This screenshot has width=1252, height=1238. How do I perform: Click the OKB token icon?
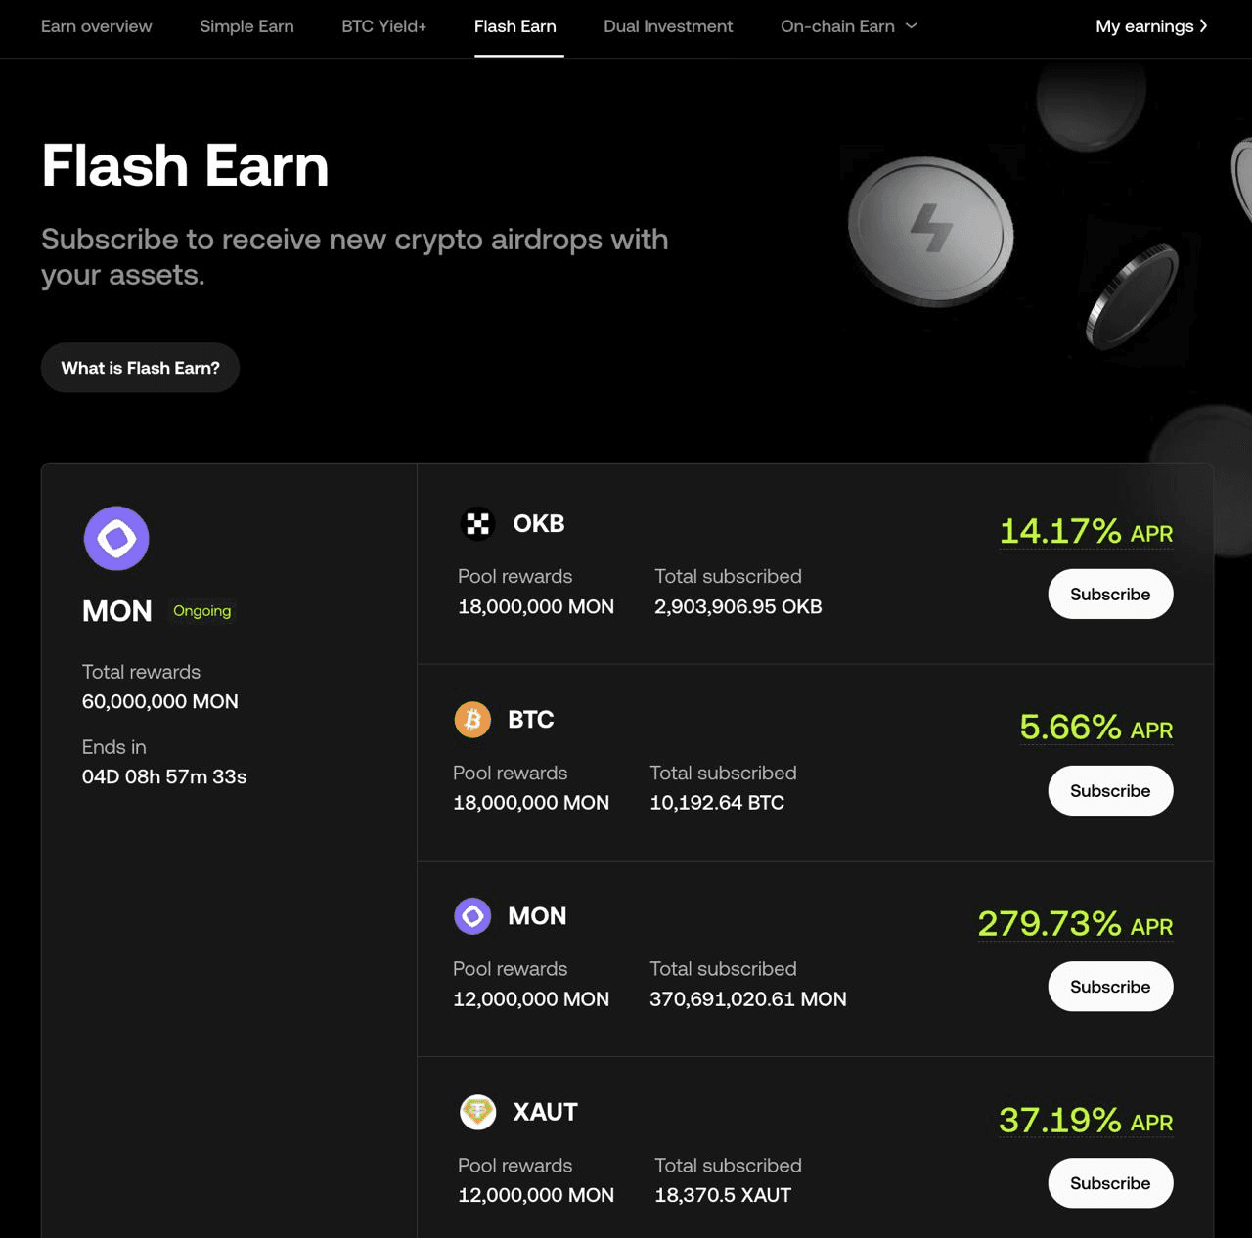point(477,523)
